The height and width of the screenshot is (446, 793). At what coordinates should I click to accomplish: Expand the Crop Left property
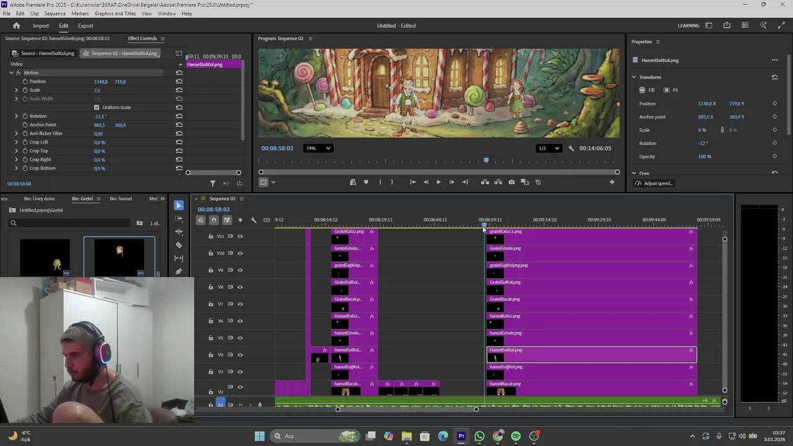click(x=17, y=142)
